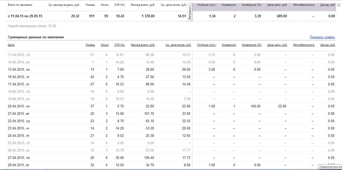
Task: Click the overall depth value 1.34
Action: coord(212,16)
